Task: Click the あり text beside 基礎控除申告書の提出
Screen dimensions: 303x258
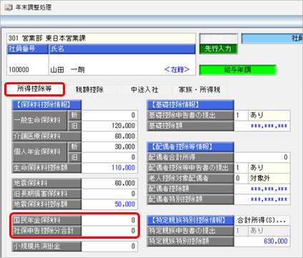Action: 257,115
